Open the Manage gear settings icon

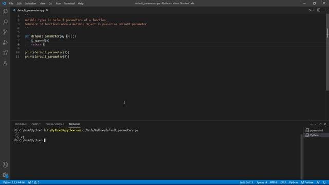pyautogui.click(x=5, y=175)
